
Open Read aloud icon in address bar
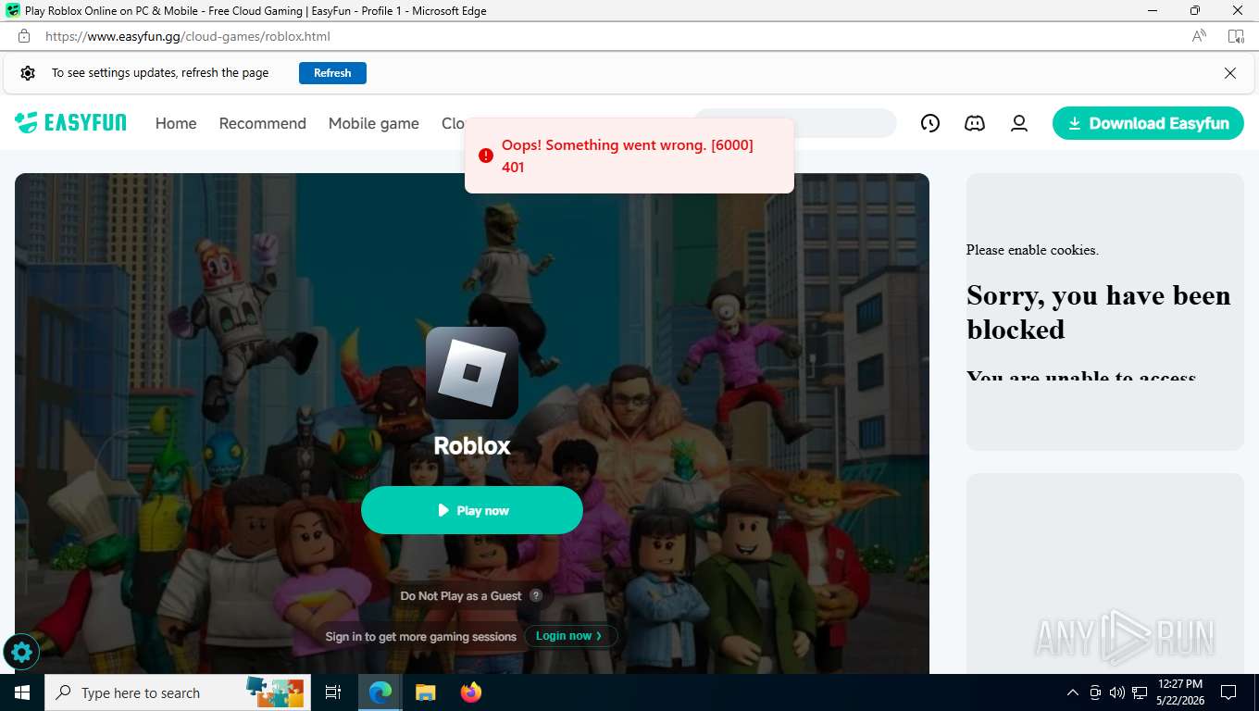tap(1199, 36)
